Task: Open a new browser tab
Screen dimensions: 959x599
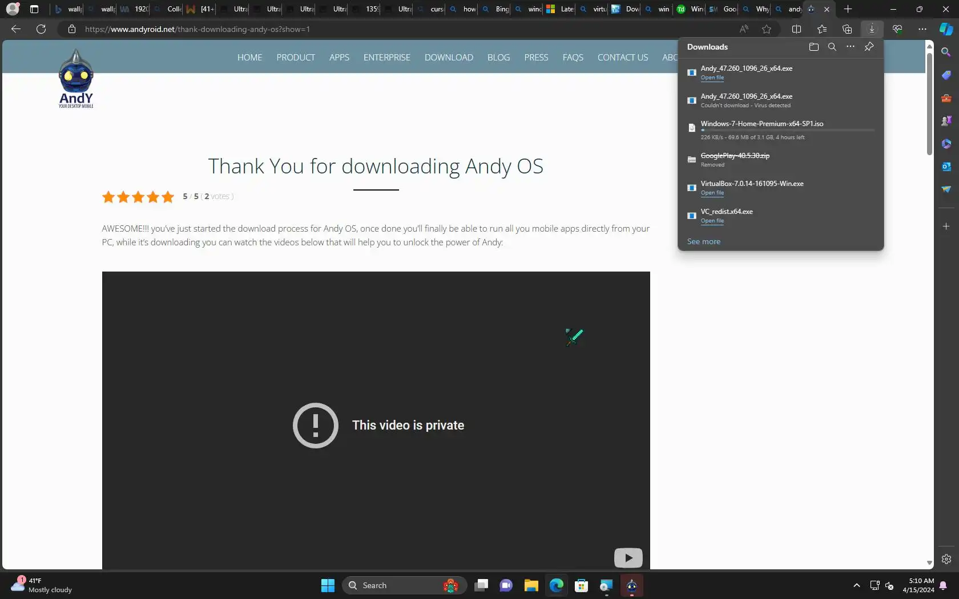Action: [x=848, y=9]
